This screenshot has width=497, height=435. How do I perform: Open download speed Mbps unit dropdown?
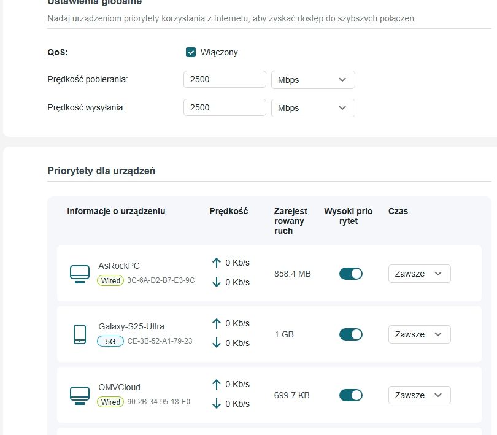pos(313,80)
